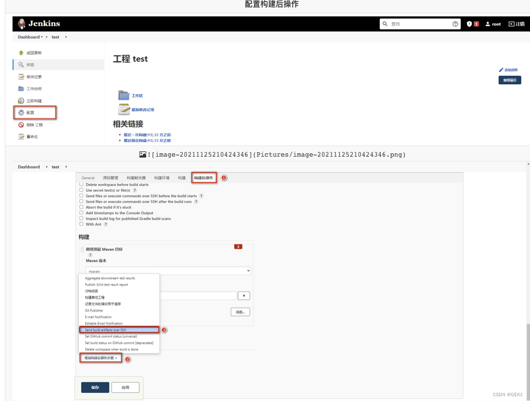Expand the Dashboard breadcrumb dropdown caret
The width and height of the screenshot is (530, 401).
click(42, 37)
